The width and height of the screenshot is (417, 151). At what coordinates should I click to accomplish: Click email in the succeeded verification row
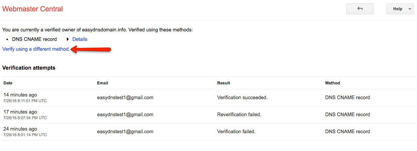(x=125, y=98)
